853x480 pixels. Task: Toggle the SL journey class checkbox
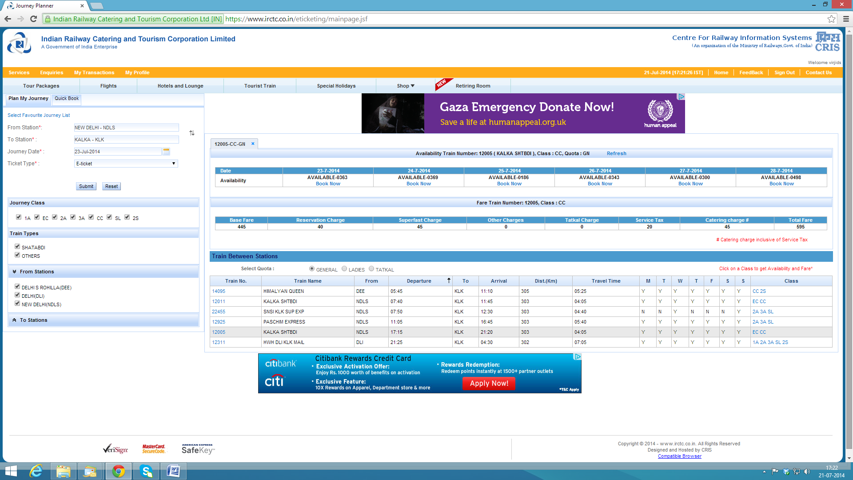tap(109, 217)
